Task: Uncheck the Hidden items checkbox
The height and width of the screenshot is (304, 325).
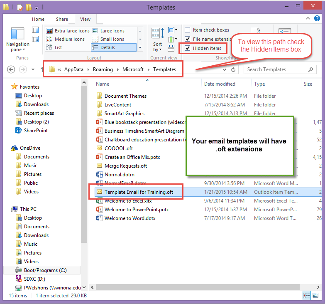Action: pyautogui.click(x=188, y=48)
